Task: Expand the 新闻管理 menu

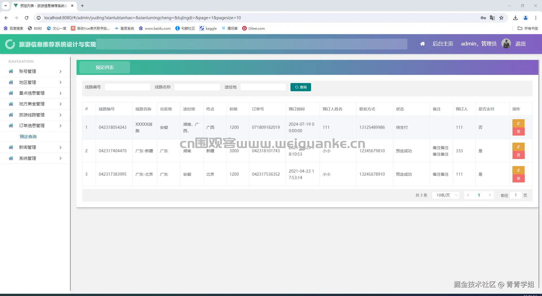Action: [35, 147]
